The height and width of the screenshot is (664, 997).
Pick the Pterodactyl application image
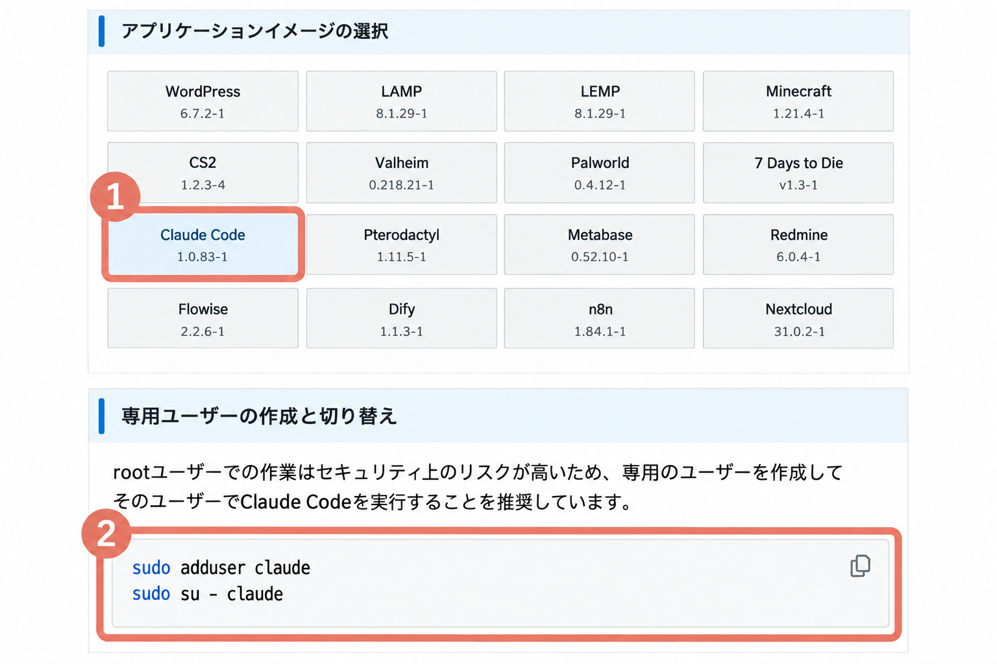point(401,244)
